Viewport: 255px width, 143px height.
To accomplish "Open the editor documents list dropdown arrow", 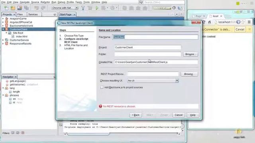I will [177, 14].
